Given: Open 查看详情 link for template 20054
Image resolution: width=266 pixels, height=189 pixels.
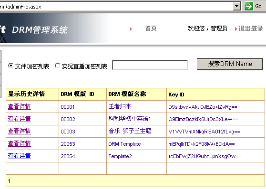Looking at the screenshot, I should (20, 156).
